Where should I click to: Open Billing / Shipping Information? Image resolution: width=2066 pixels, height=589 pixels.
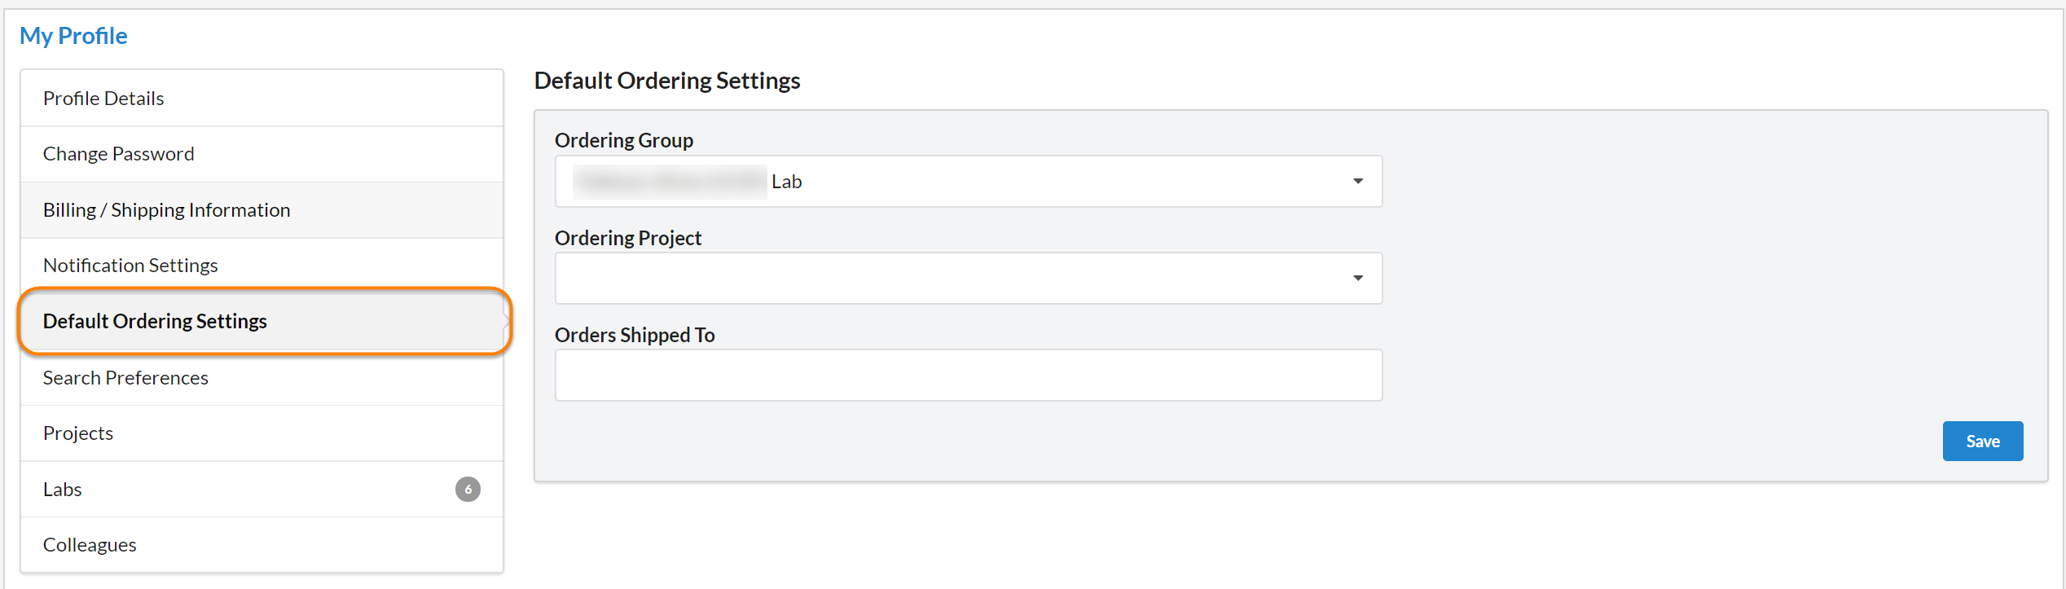pyautogui.click(x=166, y=210)
